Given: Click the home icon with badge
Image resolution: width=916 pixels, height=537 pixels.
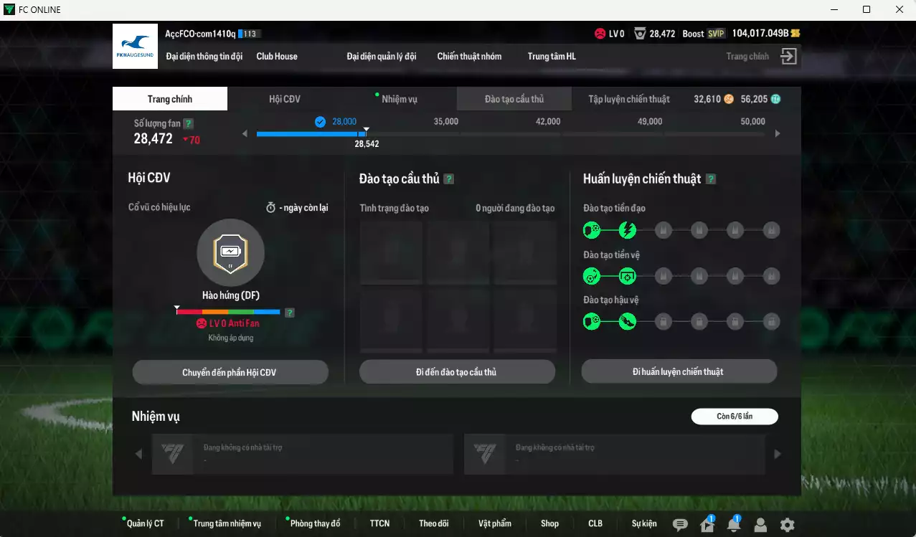Looking at the screenshot, I should [x=707, y=525].
